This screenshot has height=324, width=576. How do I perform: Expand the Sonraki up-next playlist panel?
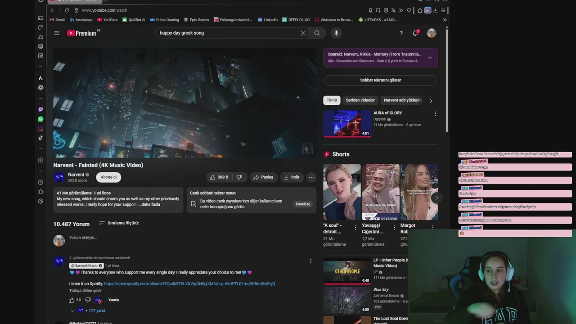tap(430, 58)
